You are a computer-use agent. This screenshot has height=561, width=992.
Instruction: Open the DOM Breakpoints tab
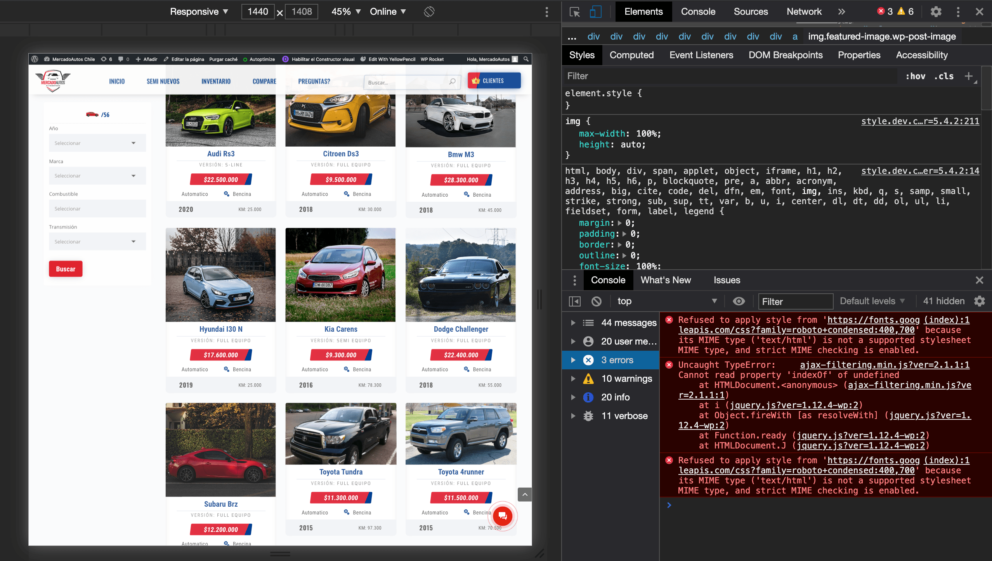pos(785,55)
